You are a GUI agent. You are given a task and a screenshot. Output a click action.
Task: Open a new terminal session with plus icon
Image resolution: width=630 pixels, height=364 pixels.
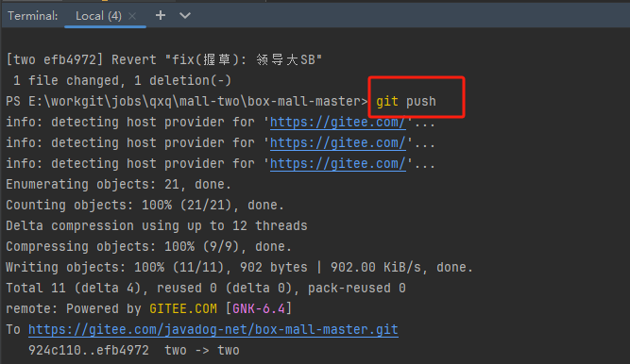pyautogui.click(x=161, y=15)
